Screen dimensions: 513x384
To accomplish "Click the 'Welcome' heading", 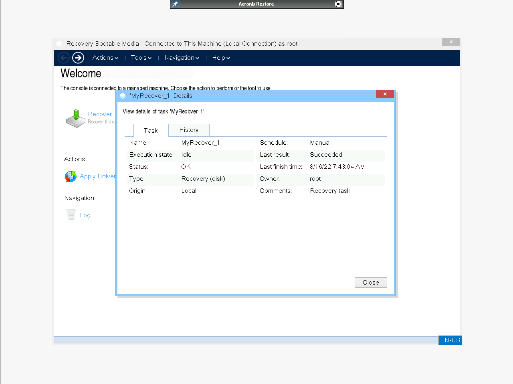I will pyautogui.click(x=81, y=73).
